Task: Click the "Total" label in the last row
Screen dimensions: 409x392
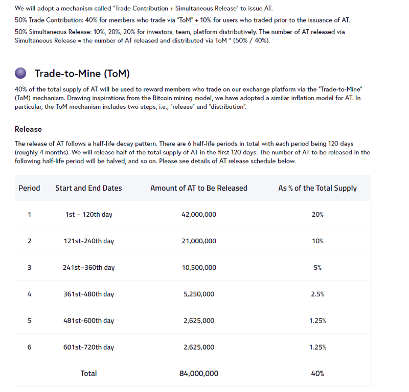Action: tap(88, 374)
